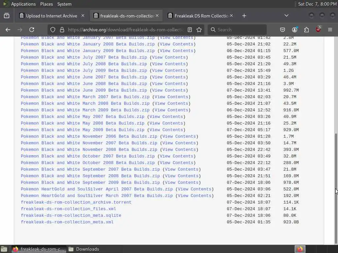
Task: View Contents of July 2008 Beta Builds.zip
Action: (x=169, y=64)
